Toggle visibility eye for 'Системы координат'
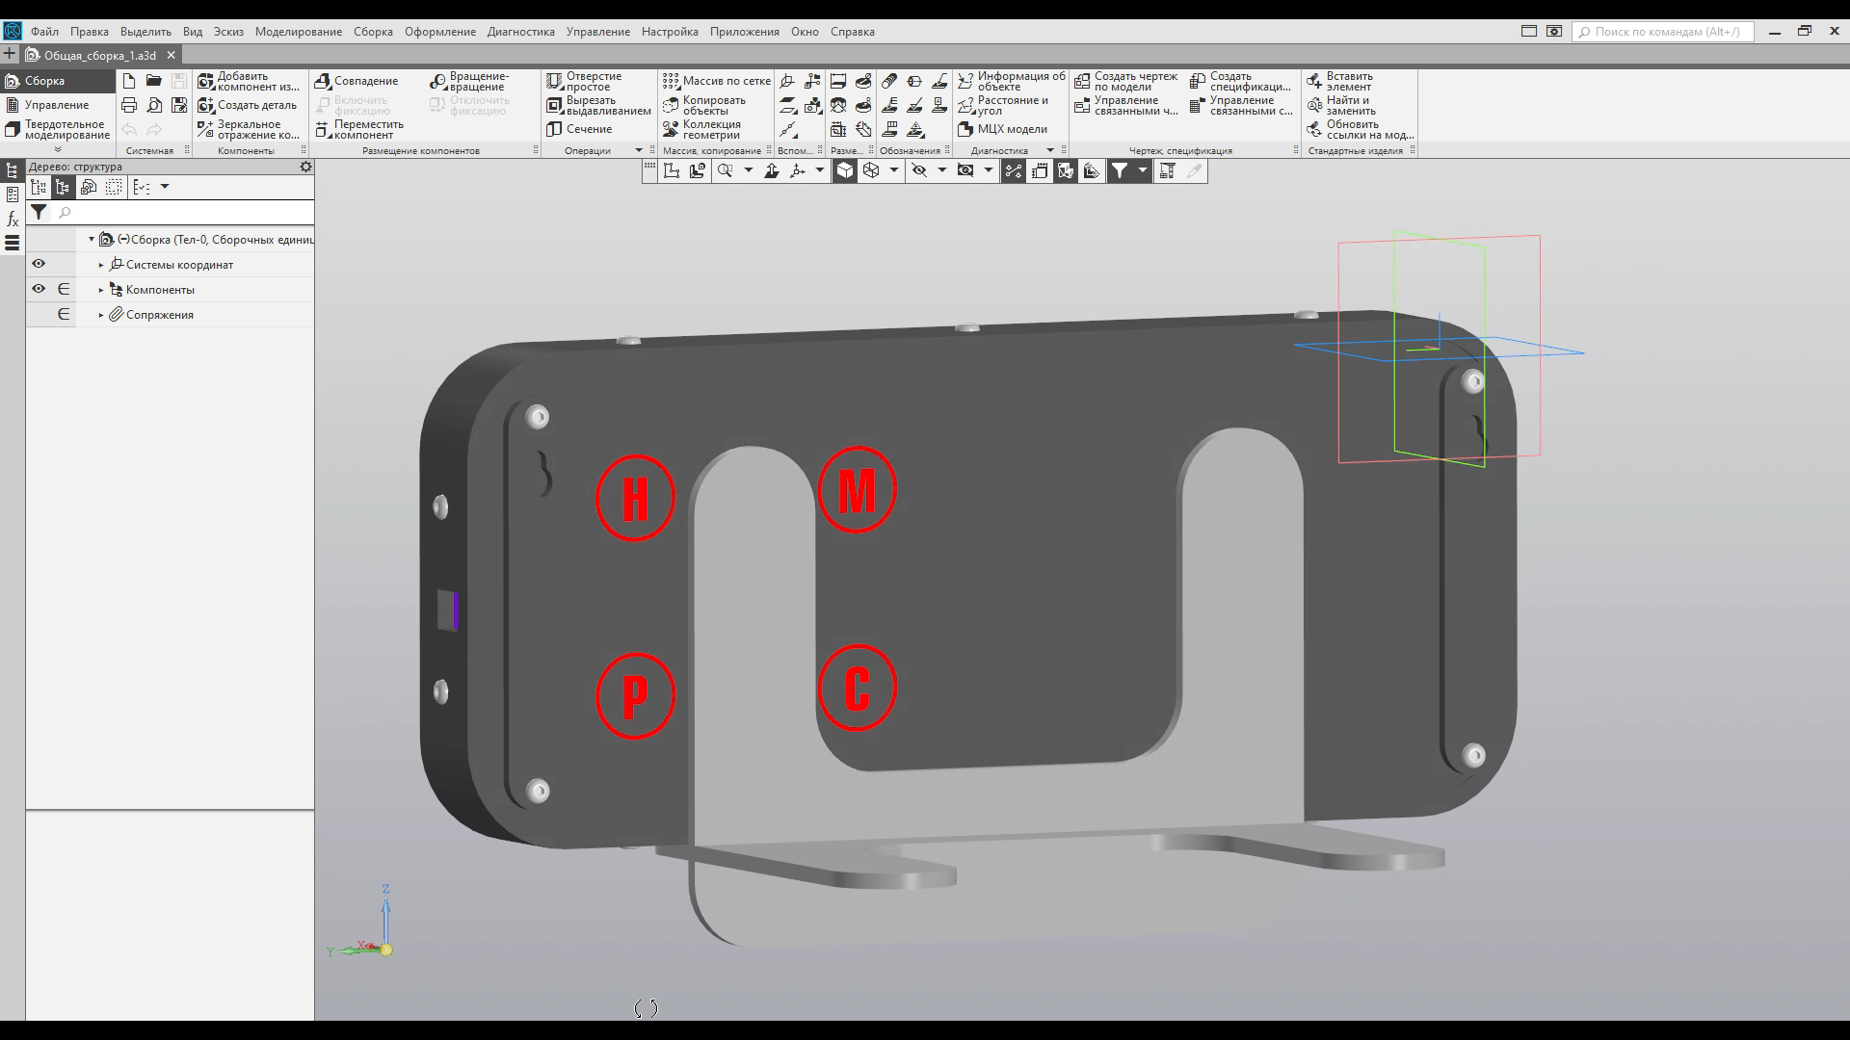1850x1040 pixels. tap(39, 264)
